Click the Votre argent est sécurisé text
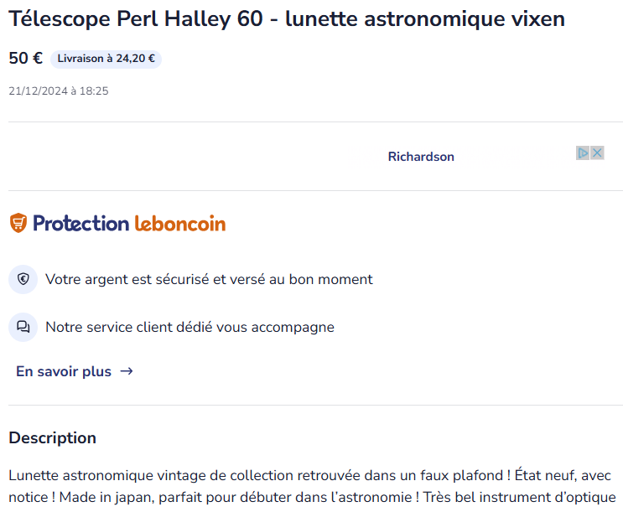The image size is (623, 512). 209,279
